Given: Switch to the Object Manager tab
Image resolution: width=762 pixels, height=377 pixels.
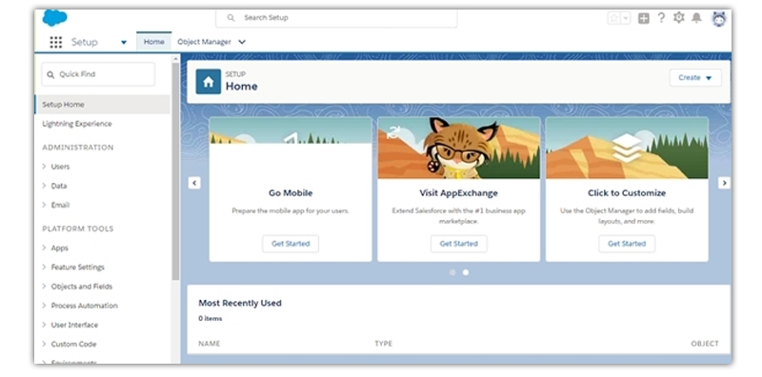Looking at the screenshot, I should coord(204,42).
